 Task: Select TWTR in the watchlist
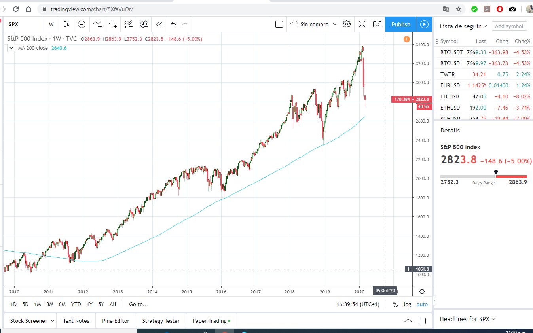[x=484, y=74]
